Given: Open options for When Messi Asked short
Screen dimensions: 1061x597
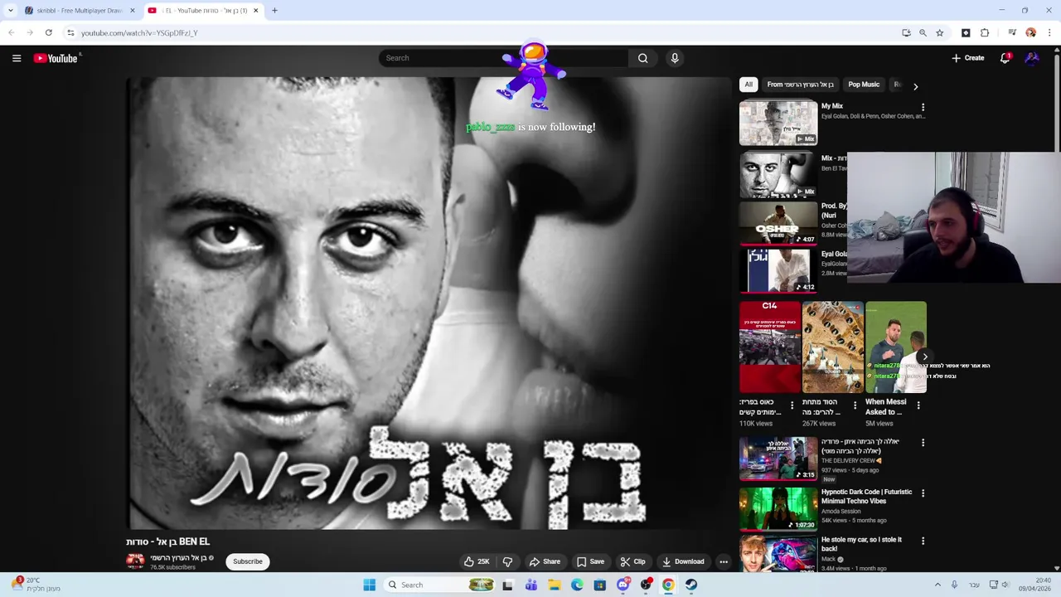Looking at the screenshot, I should pos(918,405).
